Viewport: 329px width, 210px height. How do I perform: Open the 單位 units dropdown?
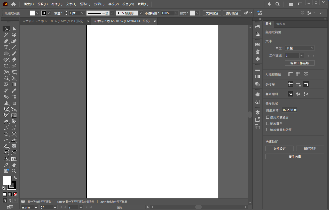coord(300,48)
